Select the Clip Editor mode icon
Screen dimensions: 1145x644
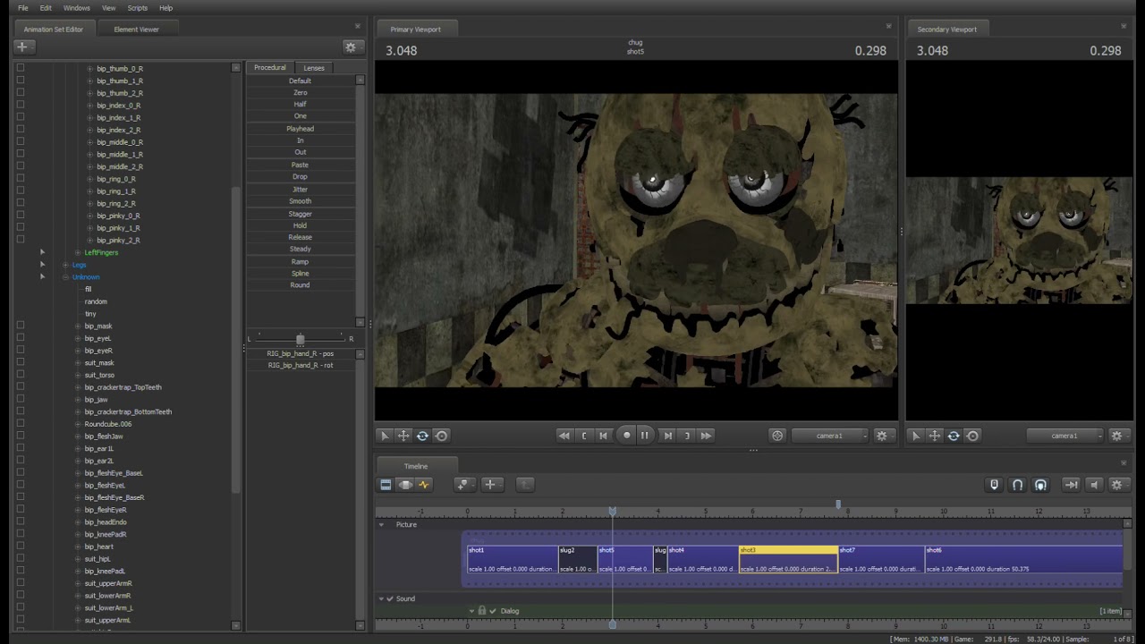386,485
